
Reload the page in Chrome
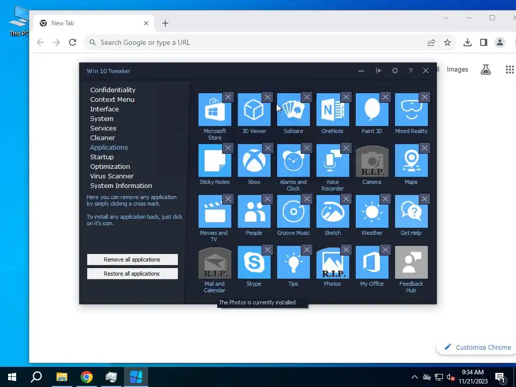coord(73,42)
